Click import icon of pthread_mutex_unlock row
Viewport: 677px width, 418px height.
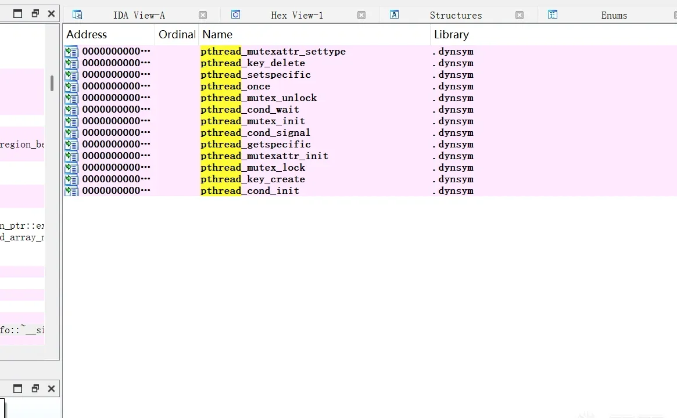click(x=71, y=98)
